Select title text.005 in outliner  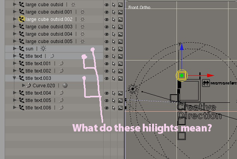[x=38, y=100]
